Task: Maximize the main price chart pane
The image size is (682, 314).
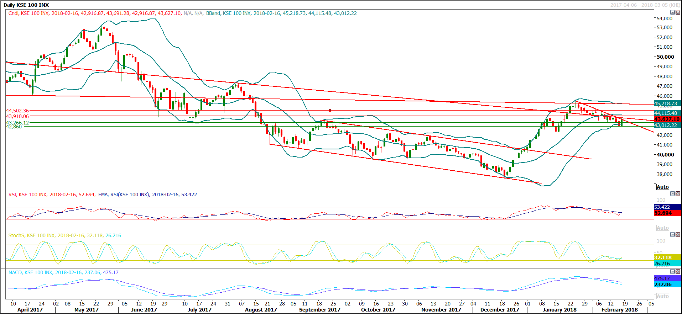Action: point(672,12)
